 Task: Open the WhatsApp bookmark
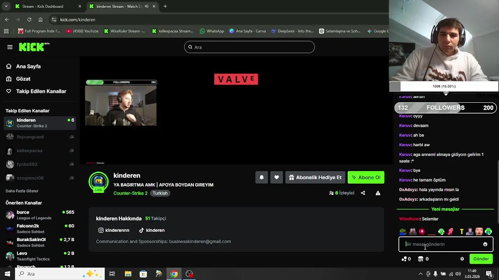212,31
